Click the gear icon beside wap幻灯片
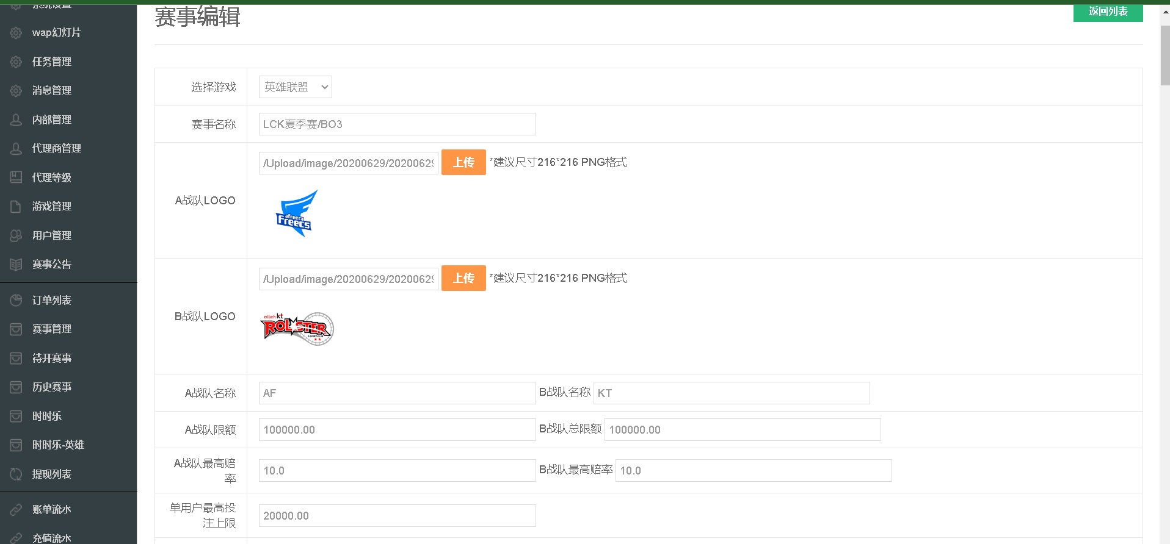Viewport: 1170px width, 544px height. point(16,33)
